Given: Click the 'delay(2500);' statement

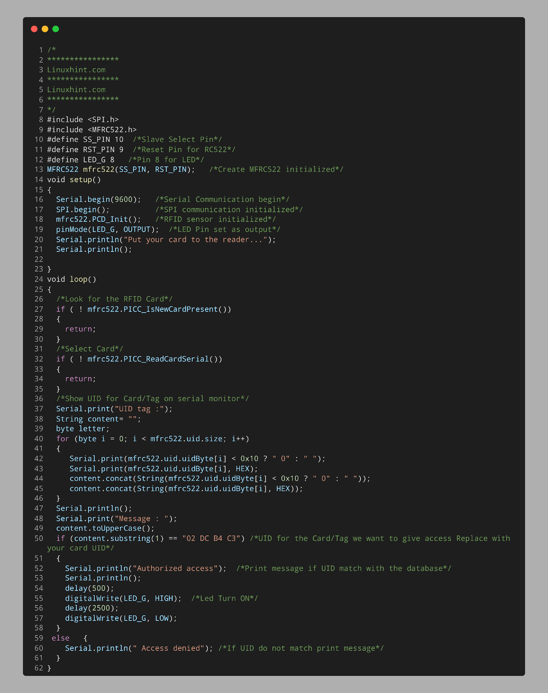Looking at the screenshot, I should (92, 608).
